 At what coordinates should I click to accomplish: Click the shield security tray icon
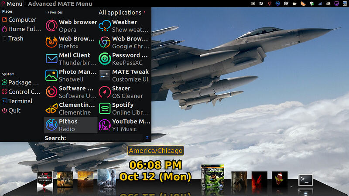click(x=311, y=3)
